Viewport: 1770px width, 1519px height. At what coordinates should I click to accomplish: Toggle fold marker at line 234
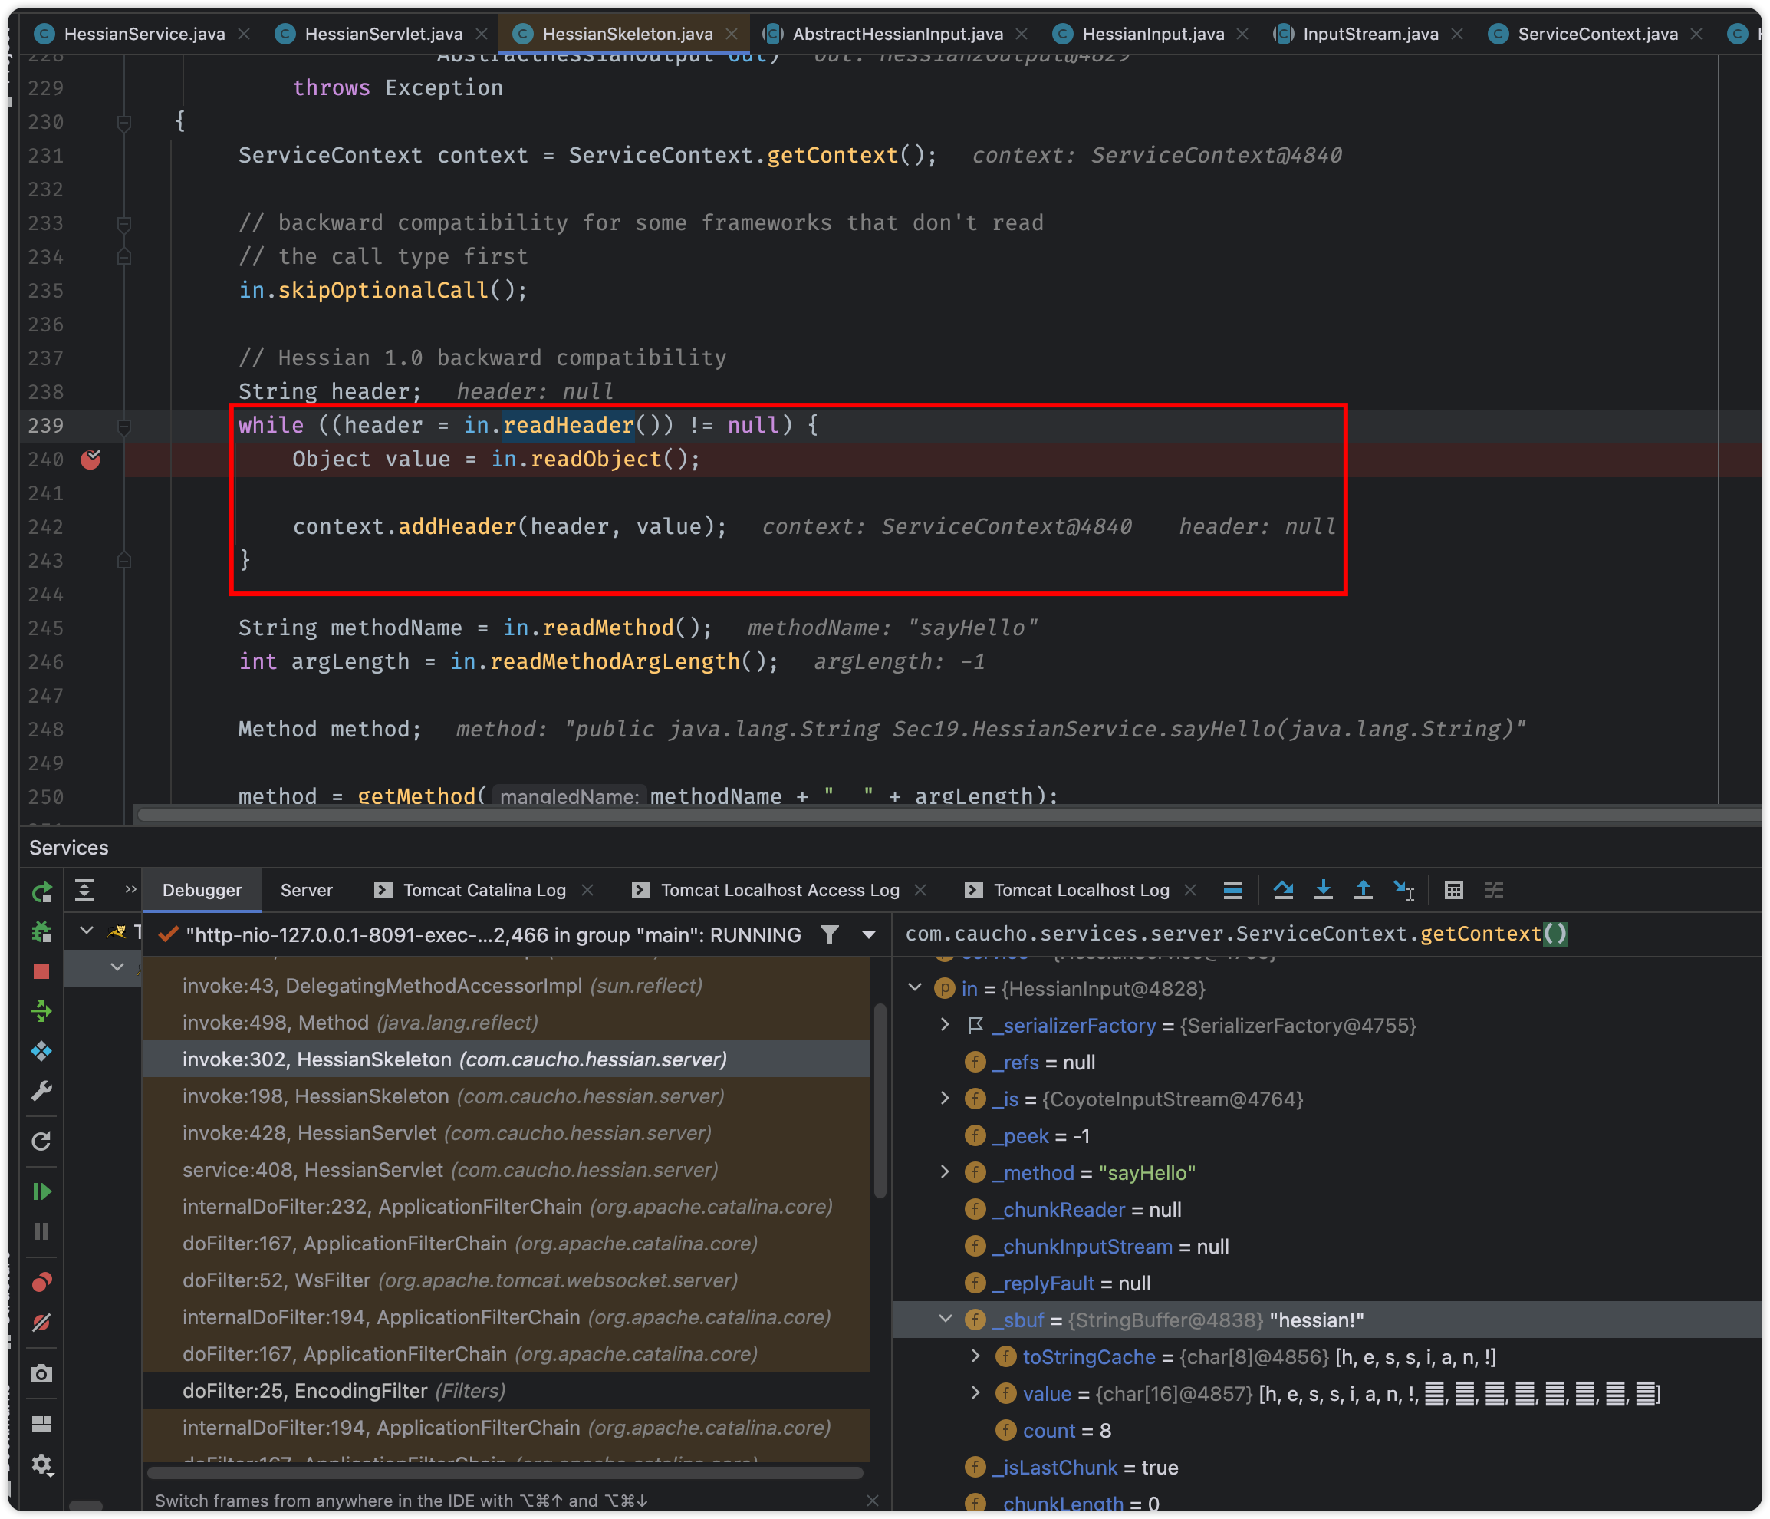pos(124,257)
